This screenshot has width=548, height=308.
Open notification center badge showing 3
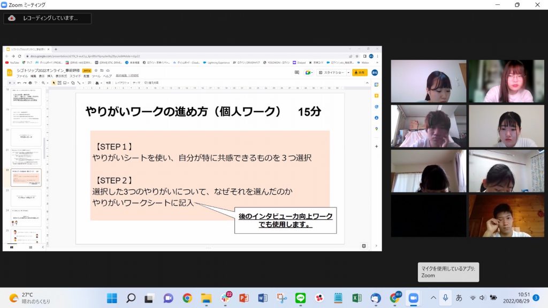[x=536, y=297]
